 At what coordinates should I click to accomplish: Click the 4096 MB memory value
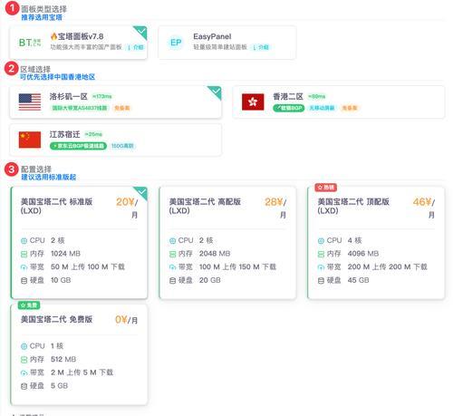[363, 254]
